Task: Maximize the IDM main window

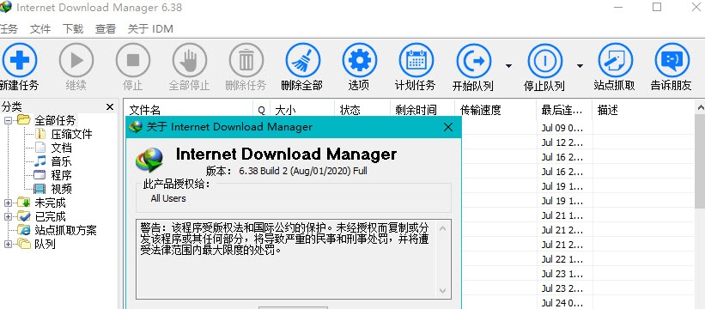Action: pyautogui.click(x=657, y=7)
